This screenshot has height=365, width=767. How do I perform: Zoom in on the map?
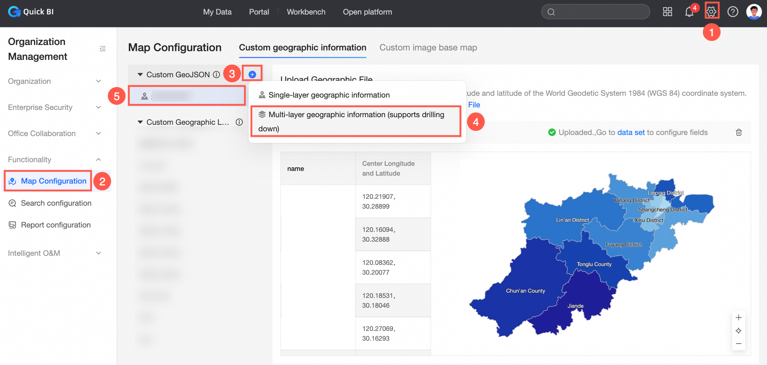(738, 317)
